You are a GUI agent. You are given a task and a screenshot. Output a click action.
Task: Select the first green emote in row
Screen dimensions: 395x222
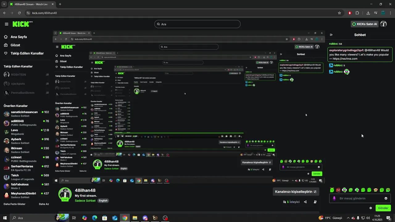point(332,190)
